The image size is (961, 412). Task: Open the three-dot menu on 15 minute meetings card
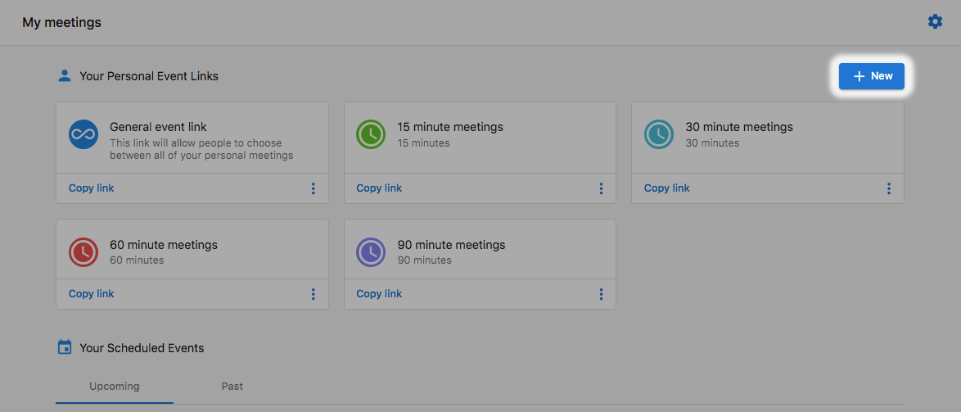tap(601, 188)
